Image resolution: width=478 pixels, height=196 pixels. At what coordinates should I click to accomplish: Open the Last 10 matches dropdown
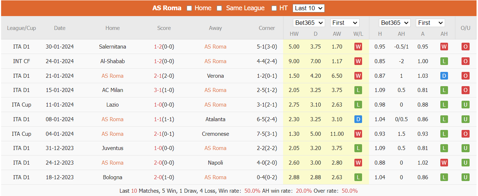[309, 8]
